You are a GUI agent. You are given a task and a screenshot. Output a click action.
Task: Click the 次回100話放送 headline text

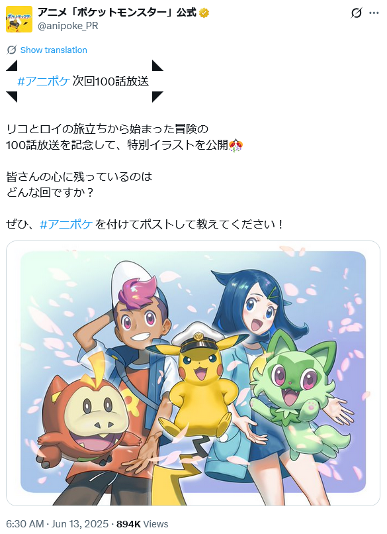[111, 81]
